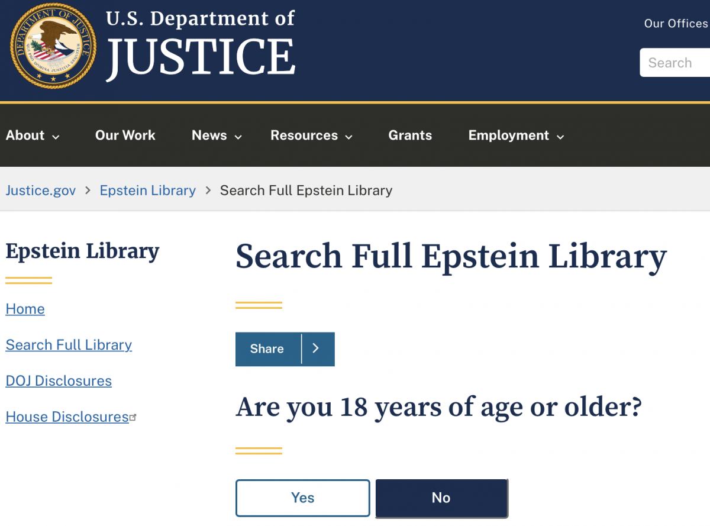Image resolution: width=710 pixels, height=526 pixels.
Task: Expand the Resources dropdown chevron
Action: tap(349, 137)
